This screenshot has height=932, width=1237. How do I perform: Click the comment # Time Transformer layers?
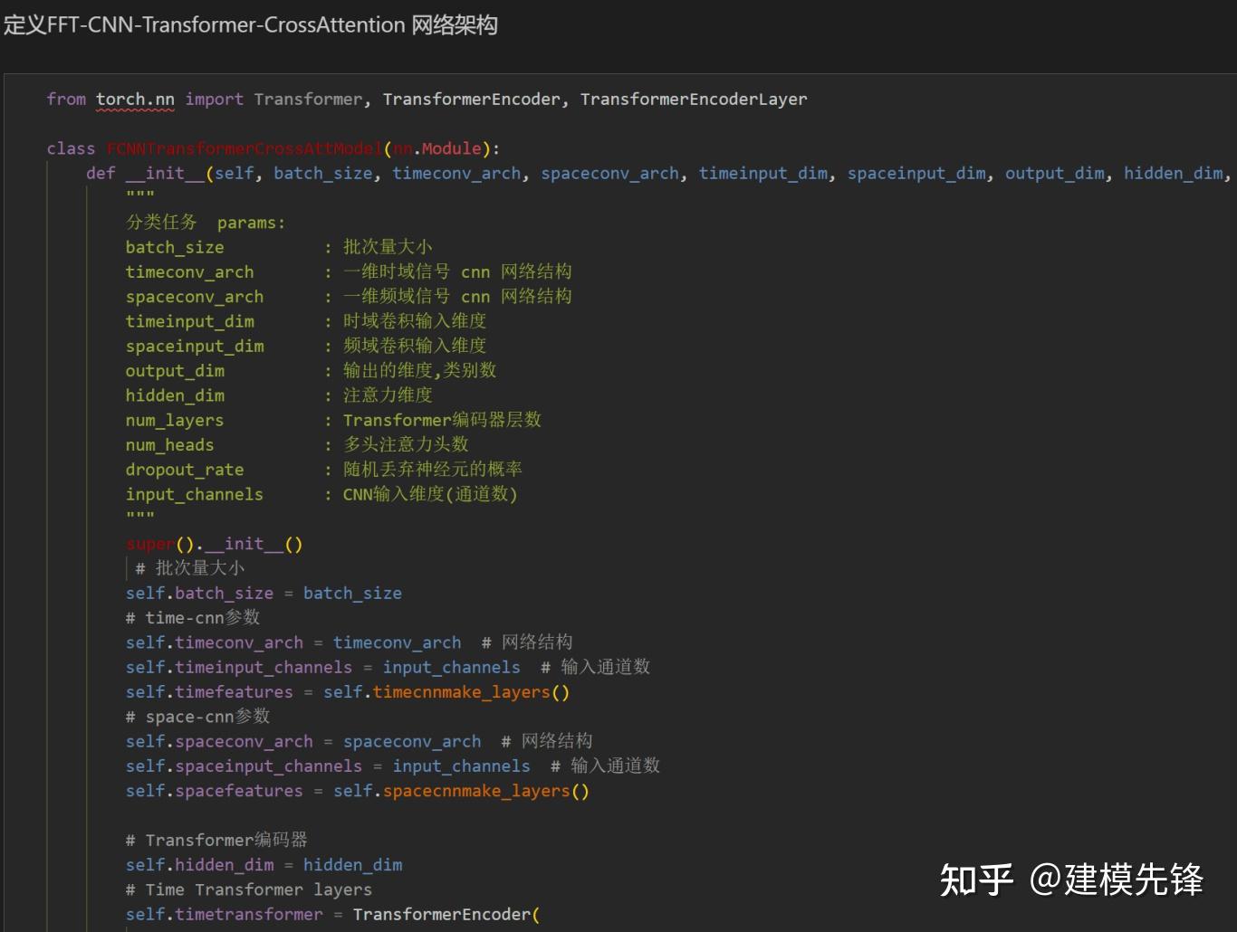(x=247, y=889)
